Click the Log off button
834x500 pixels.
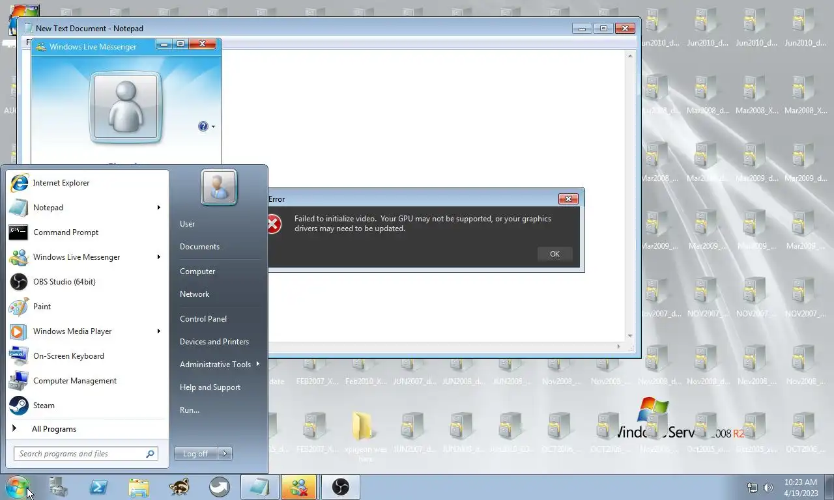click(x=196, y=454)
